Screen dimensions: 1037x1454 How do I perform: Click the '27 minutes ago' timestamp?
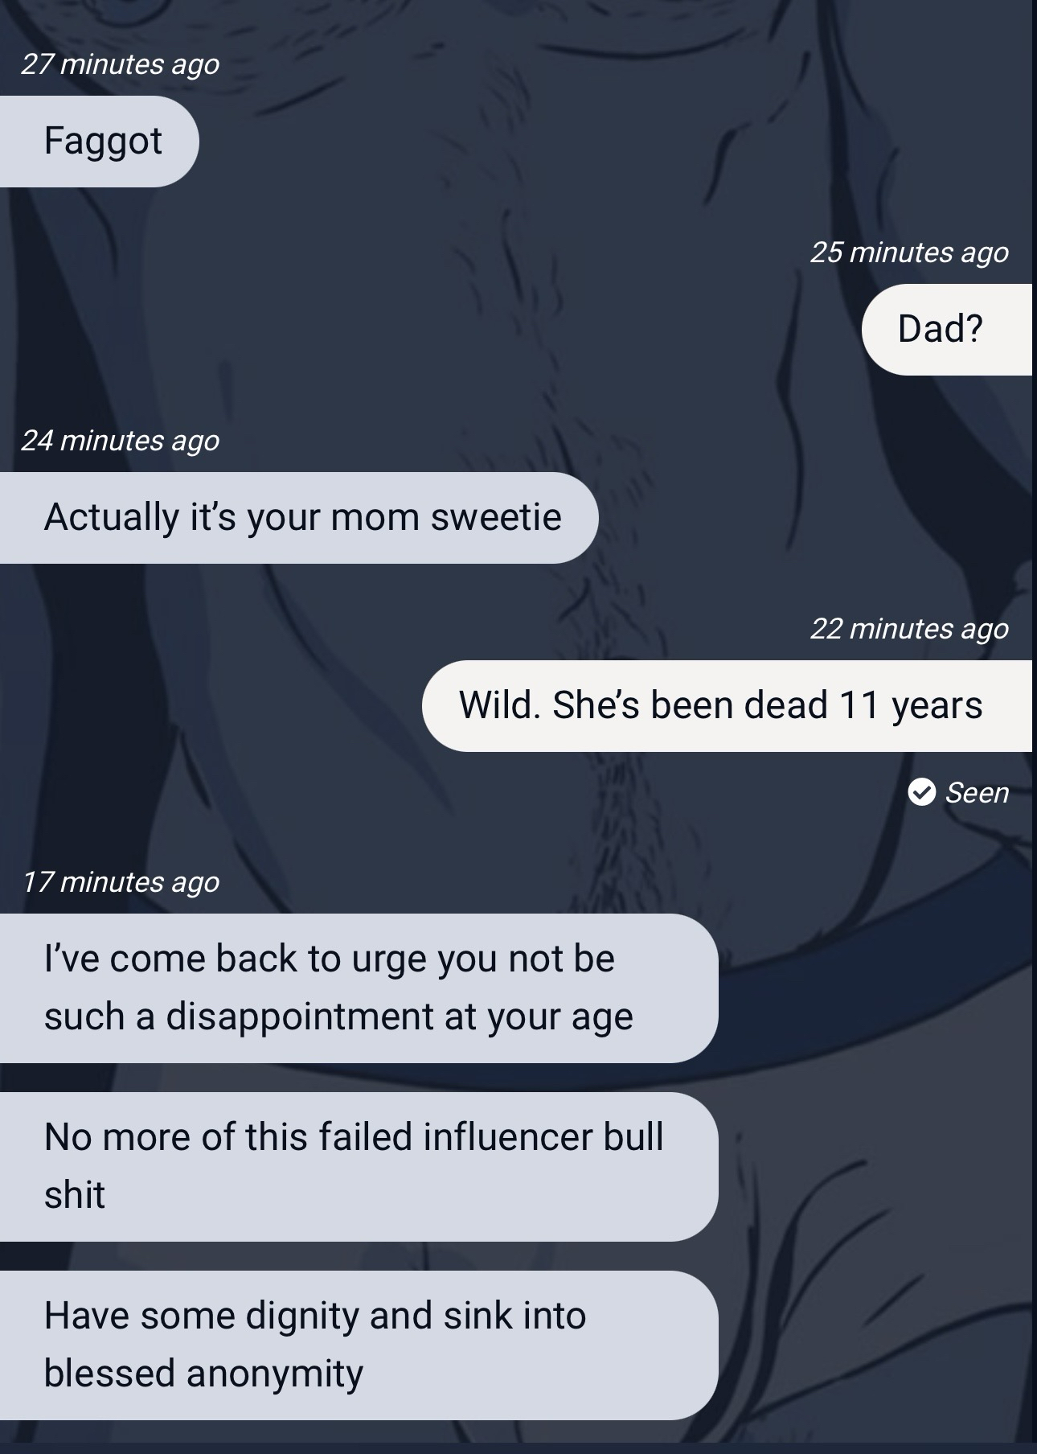click(120, 64)
